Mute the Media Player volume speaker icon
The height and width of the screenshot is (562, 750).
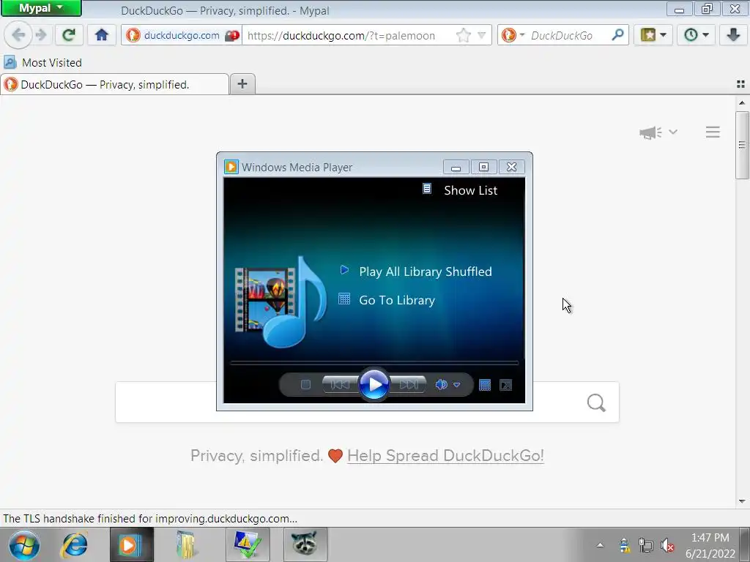click(x=441, y=385)
